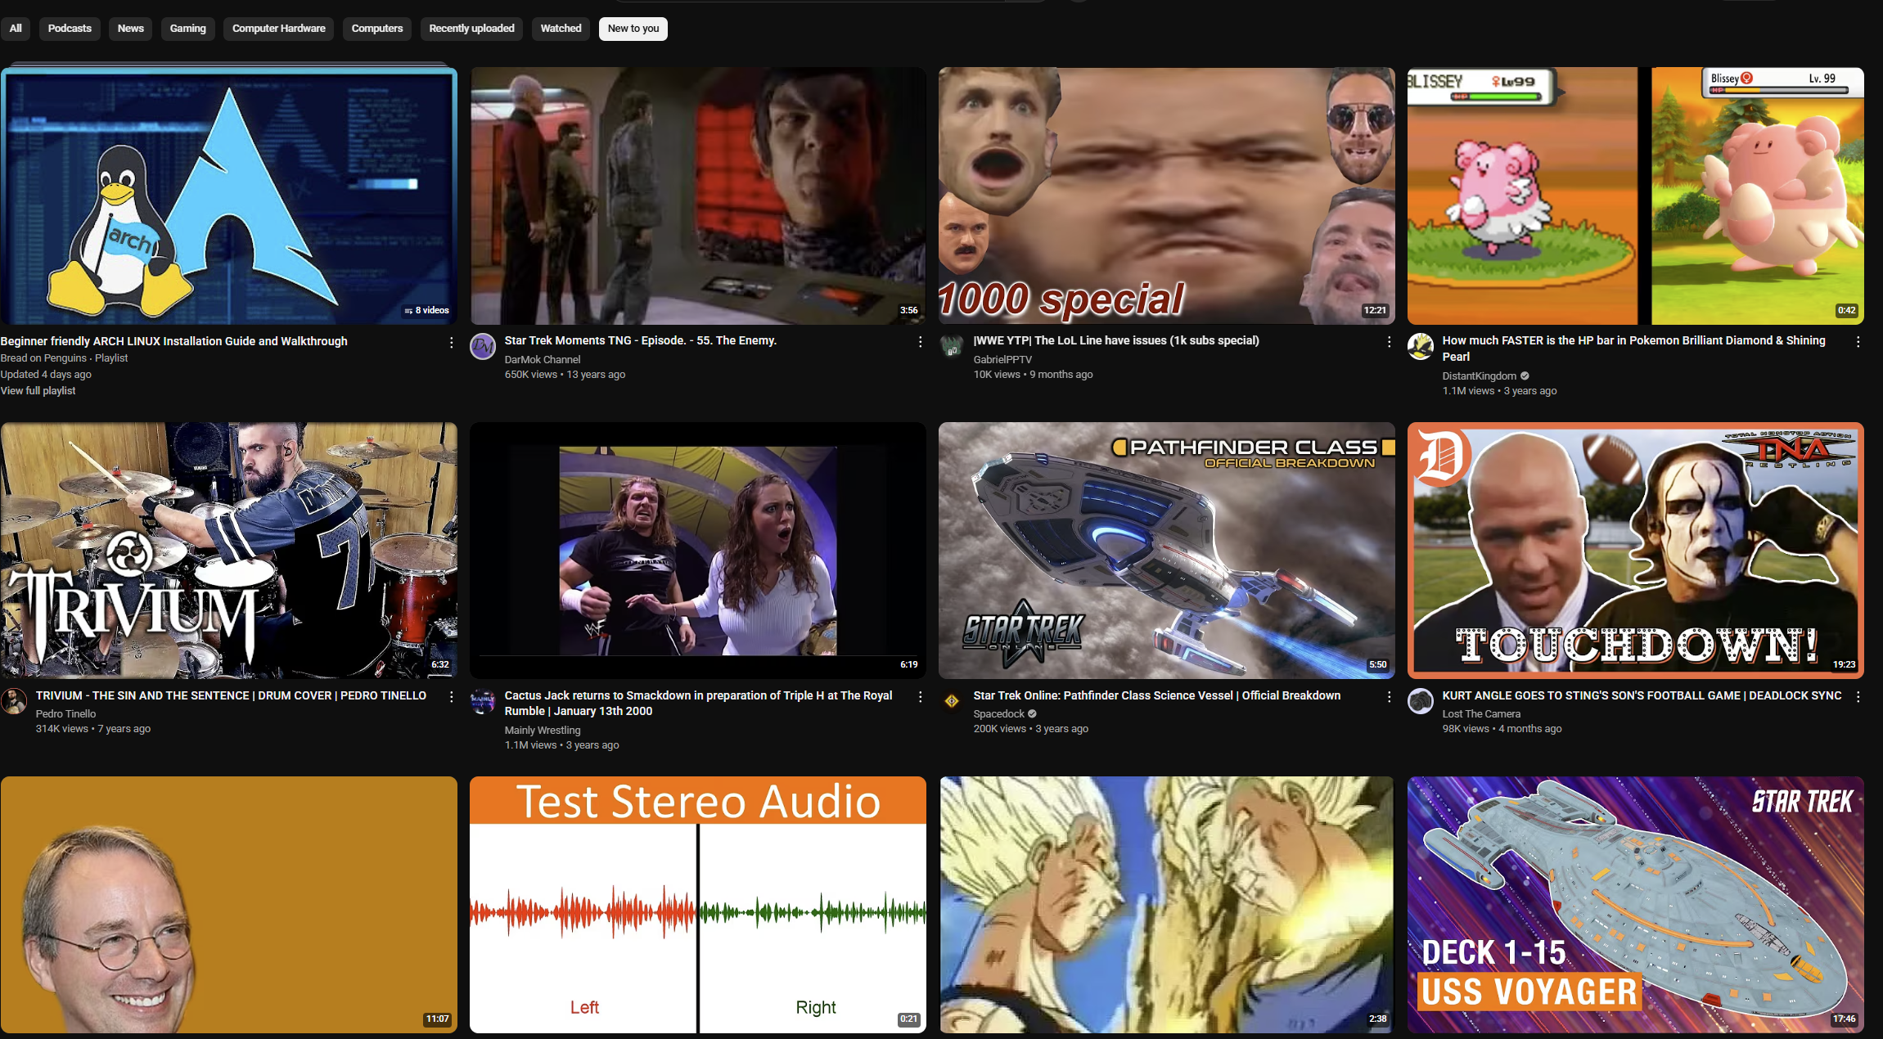This screenshot has height=1039, width=1883.
Task: Open WWE YTP LoL Line title
Action: tap(1116, 340)
